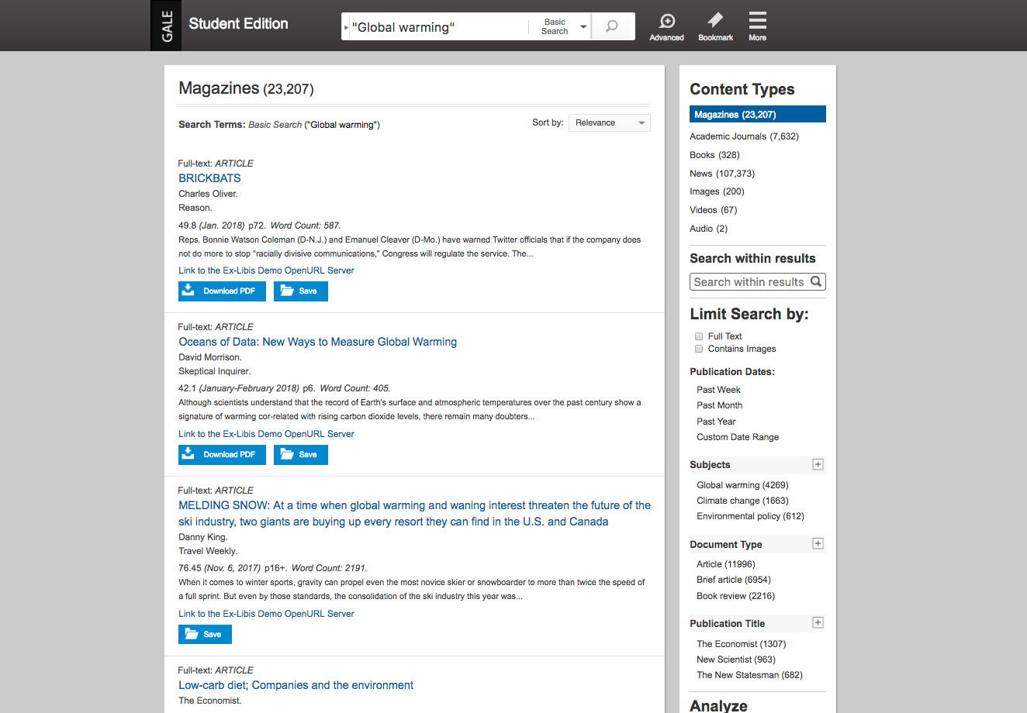Filter by Book review (2216)

pos(735,596)
